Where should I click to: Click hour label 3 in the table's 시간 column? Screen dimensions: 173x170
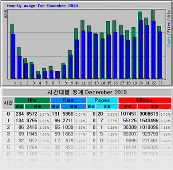pos(8,134)
